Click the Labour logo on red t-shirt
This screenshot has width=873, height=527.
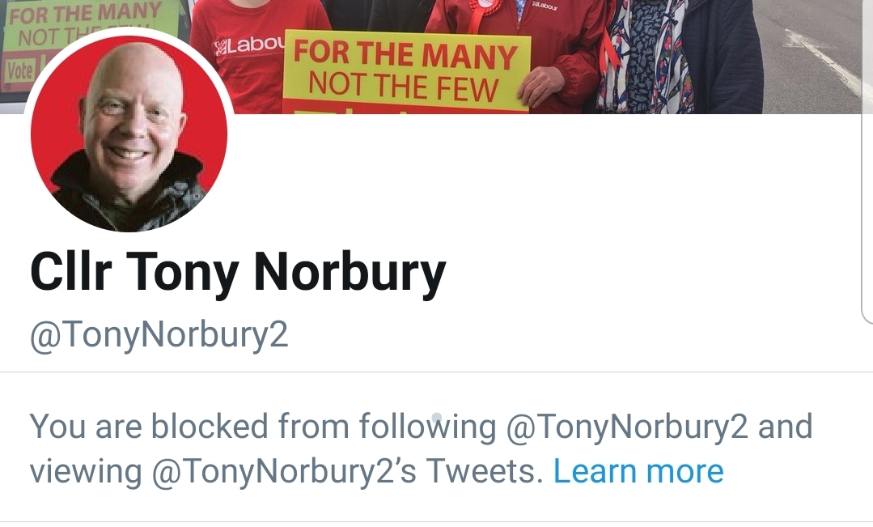pyautogui.click(x=249, y=45)
